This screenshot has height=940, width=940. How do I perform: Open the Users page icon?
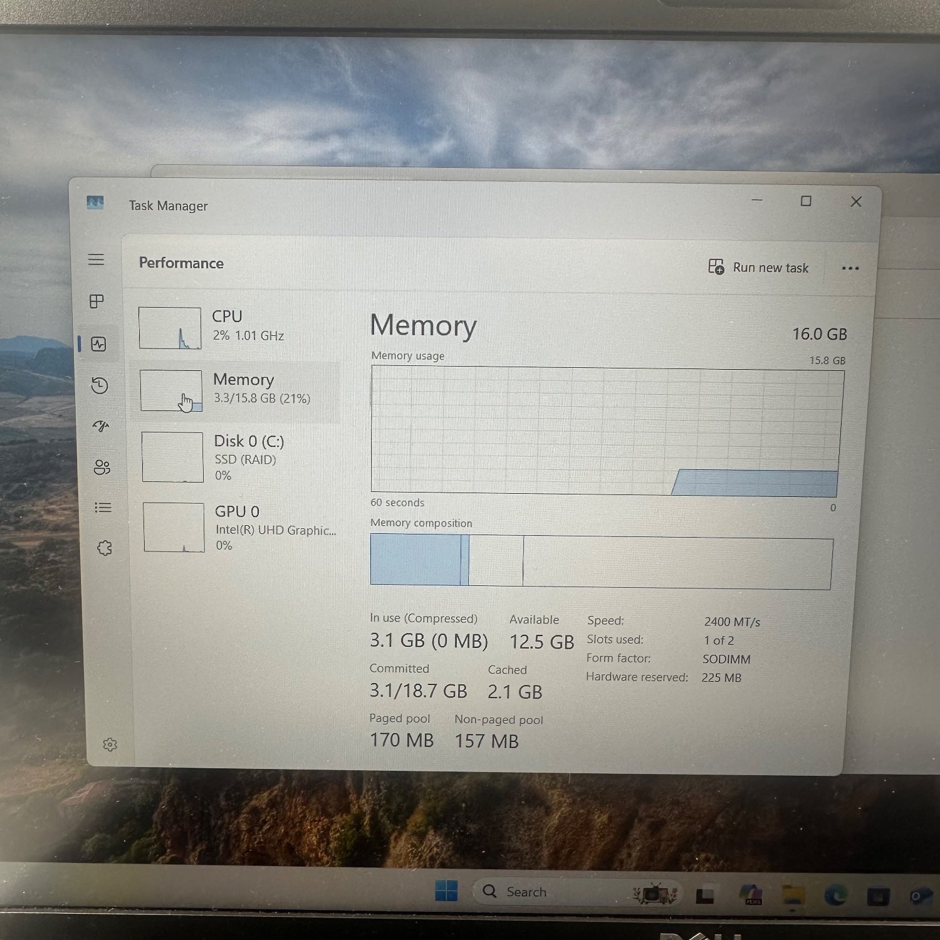[x=102, y=467]
